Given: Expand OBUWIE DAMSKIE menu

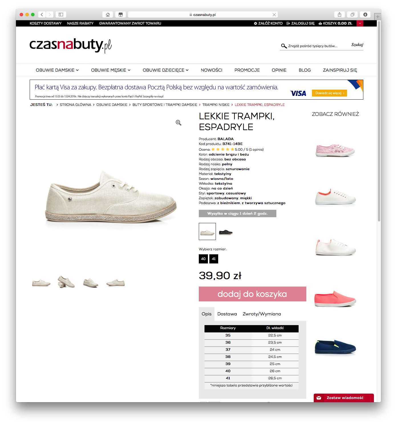Looking at the screenshot, I should 57,70.
